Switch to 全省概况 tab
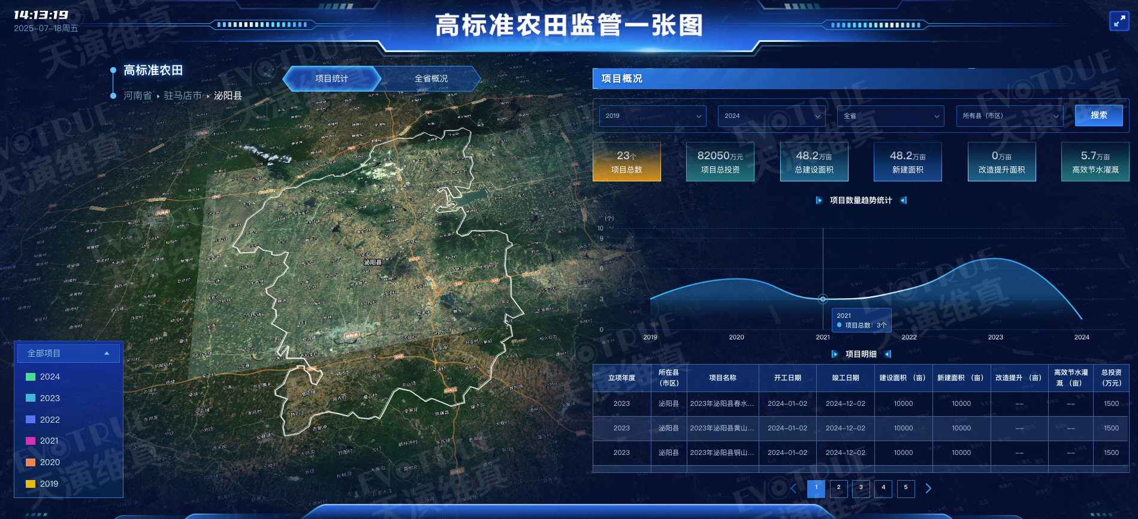The image size is (1138, 519). click(431, 78)
